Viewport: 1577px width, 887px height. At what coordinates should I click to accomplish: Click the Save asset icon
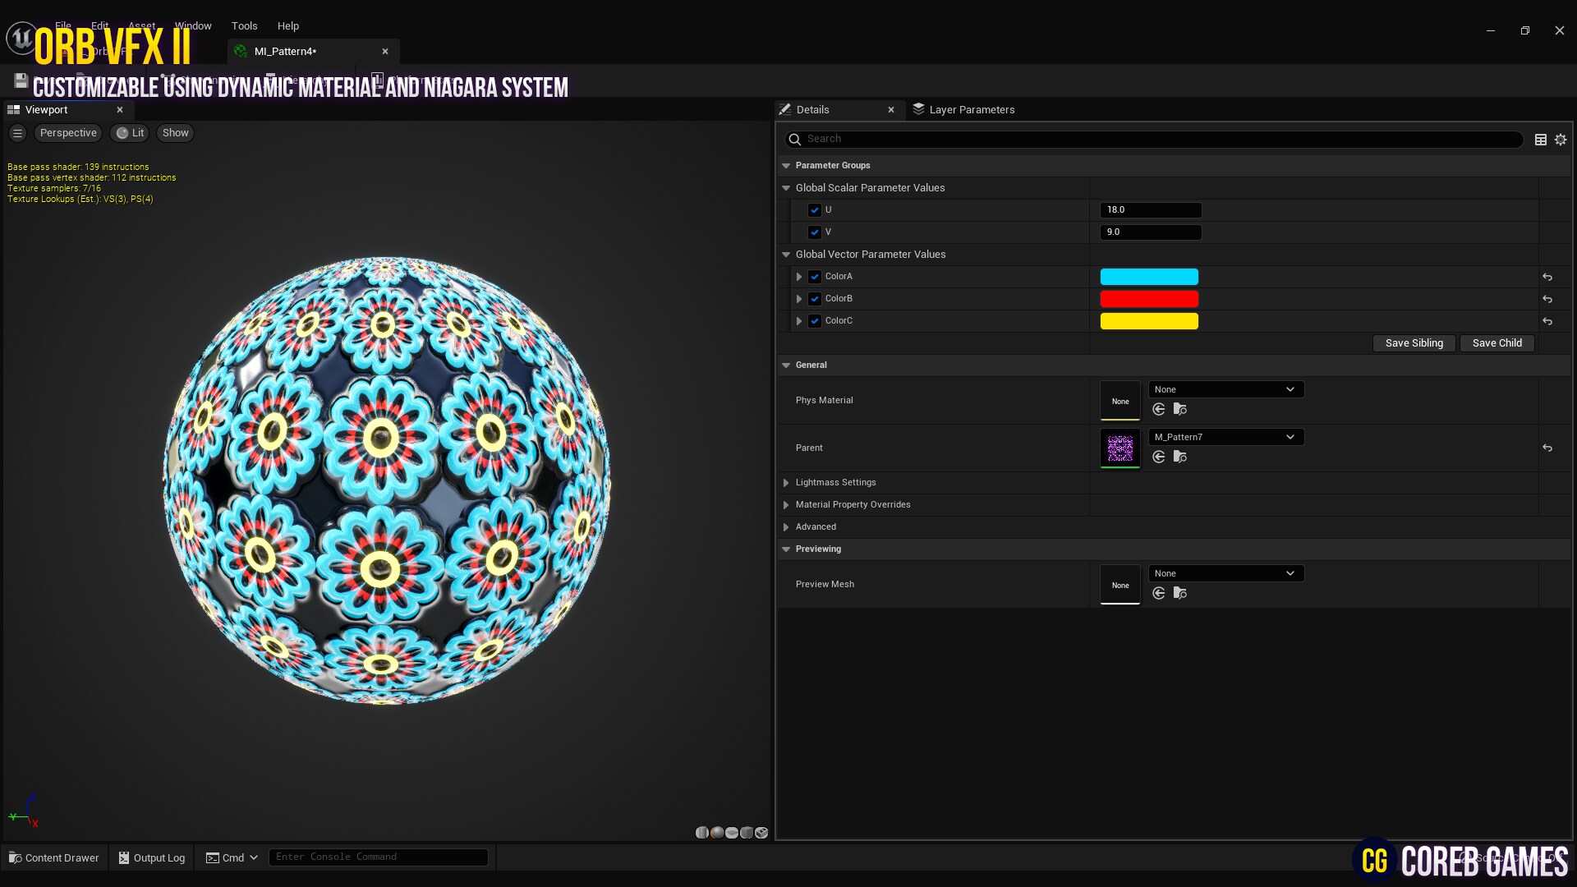(21, 80)
